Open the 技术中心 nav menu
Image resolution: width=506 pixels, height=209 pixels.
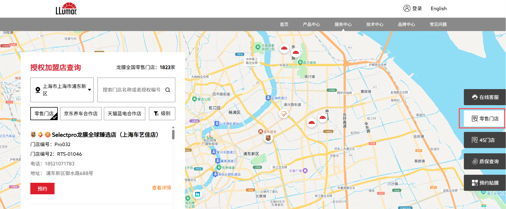tap(375, 24)
